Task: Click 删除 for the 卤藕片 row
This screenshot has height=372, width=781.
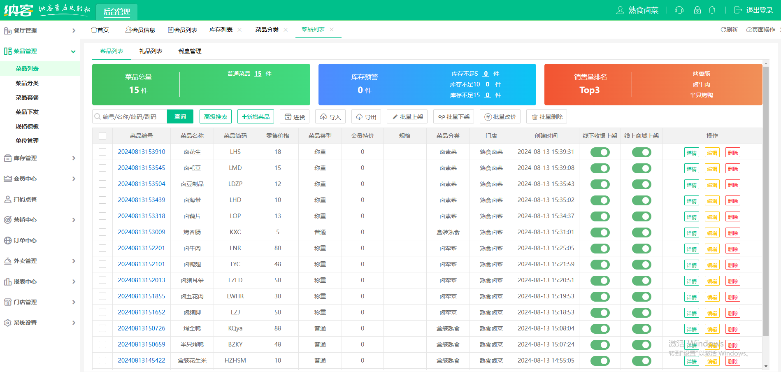Action: [x=733, y=217]
